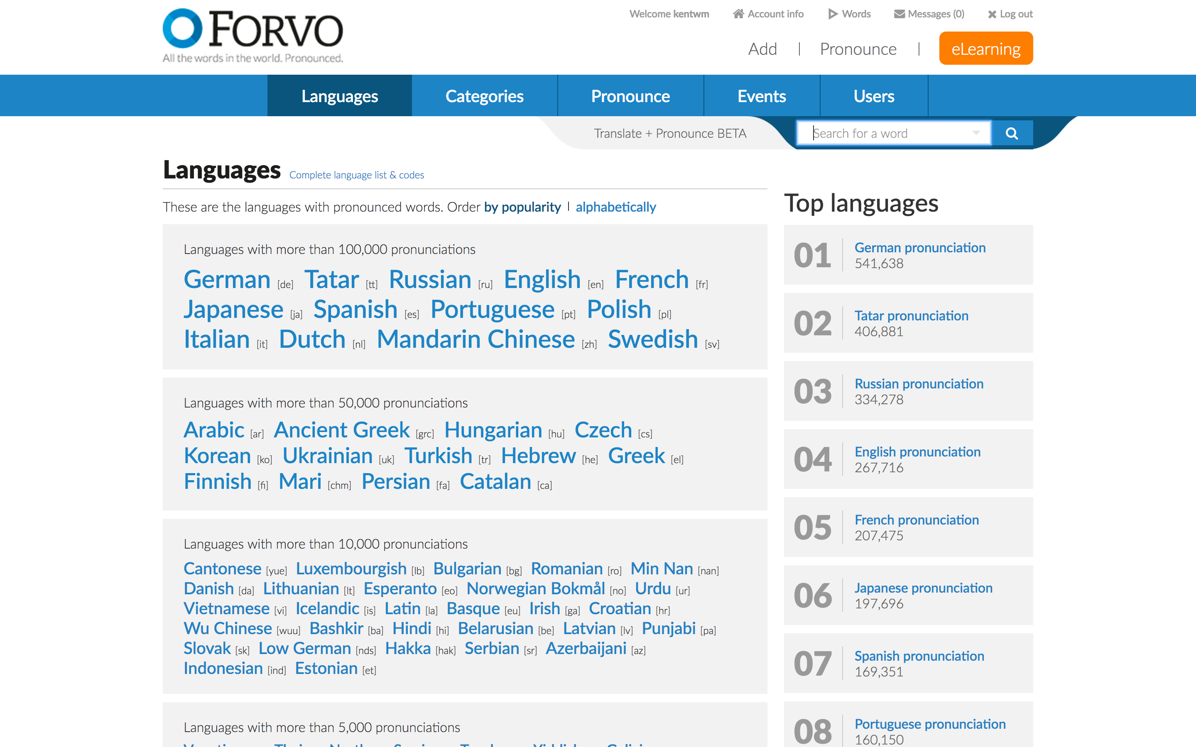Screen dimensions: 1196x747
Task: Open the Categories tab
Action: tap(485, 95)
